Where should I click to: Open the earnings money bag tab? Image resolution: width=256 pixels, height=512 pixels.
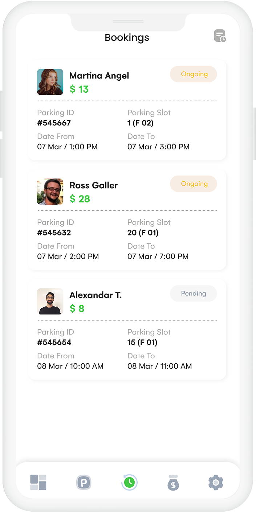(173, 483)
